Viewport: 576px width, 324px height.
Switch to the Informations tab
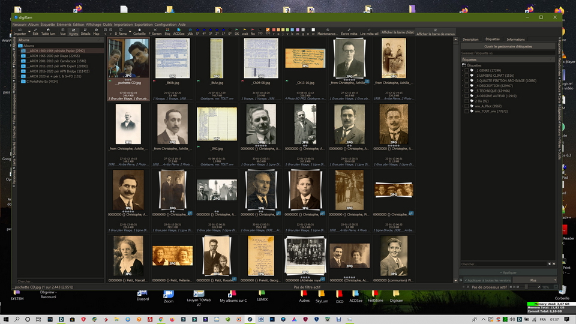point(515,40)
